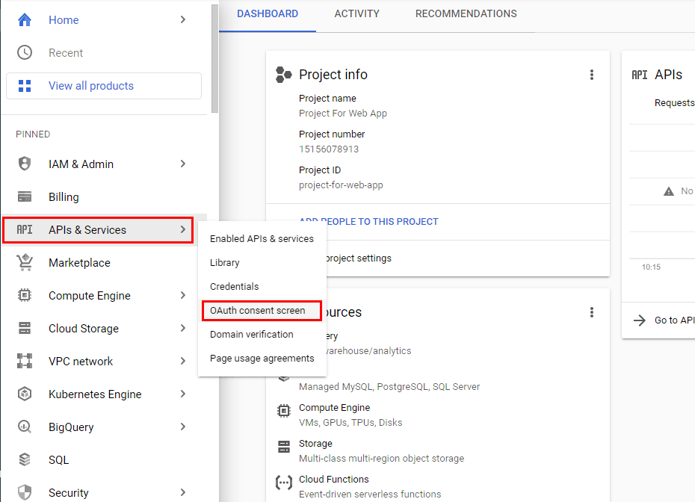Expand the IAM & Admin chevron
Image resolution: width=695 pixels, height=502 pixels.
pyautogui.click(x=183, y=164)
